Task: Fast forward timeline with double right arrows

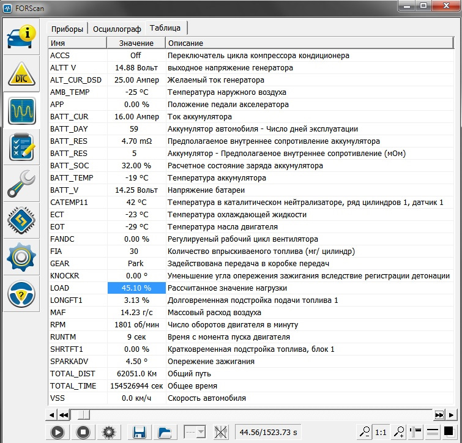Action: (x=439, y=415)
